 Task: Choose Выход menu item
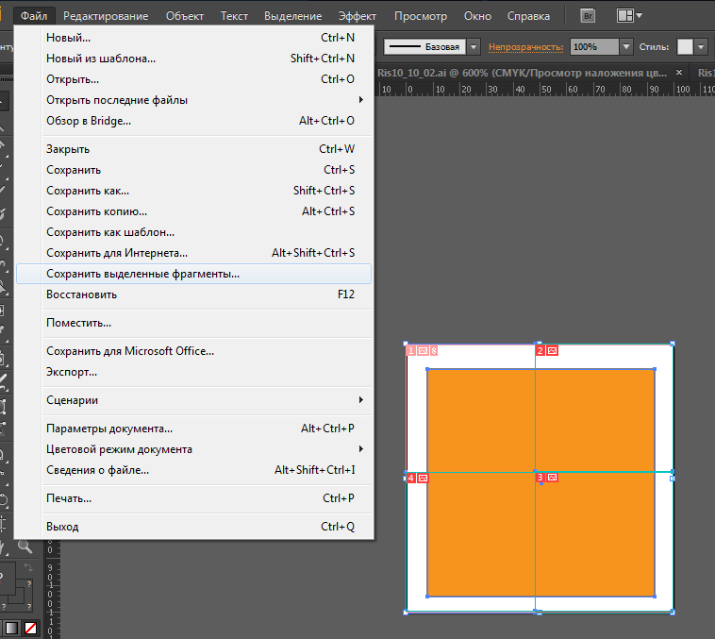tap(193, 527)
